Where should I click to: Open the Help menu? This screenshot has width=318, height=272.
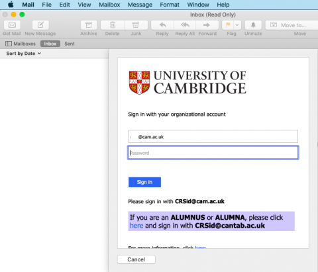point(223,5)
